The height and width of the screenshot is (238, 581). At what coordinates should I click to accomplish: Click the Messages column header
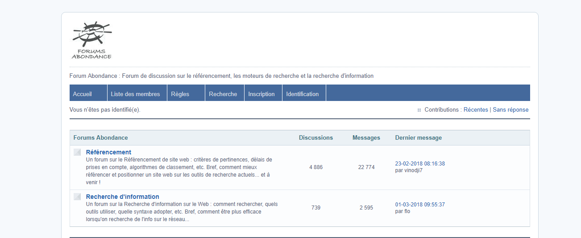click(x=366, y=138)
